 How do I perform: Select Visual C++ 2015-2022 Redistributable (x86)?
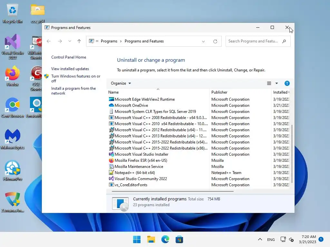(x=198, y=148)
